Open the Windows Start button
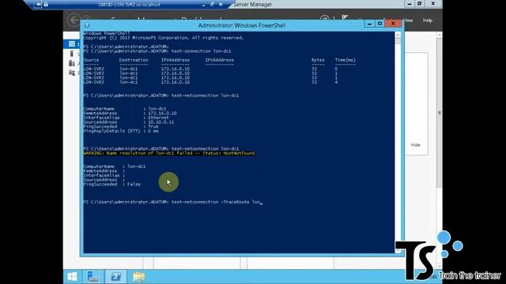The height and width of the screenshot is (284, 506). [72, 276]
